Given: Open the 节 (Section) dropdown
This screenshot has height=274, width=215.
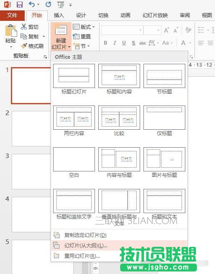Looking at the screenshot, I should click(x=82, y=46).
